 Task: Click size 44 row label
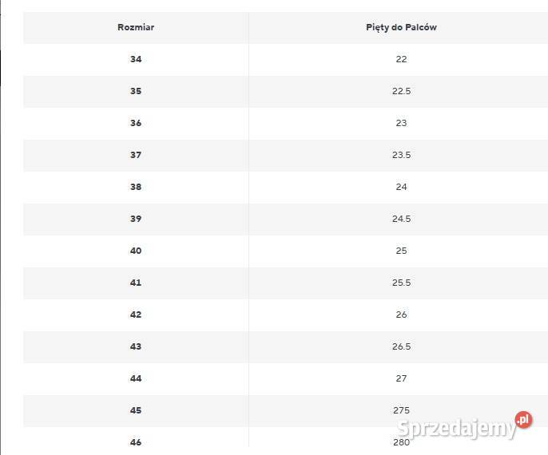point(136,378)
